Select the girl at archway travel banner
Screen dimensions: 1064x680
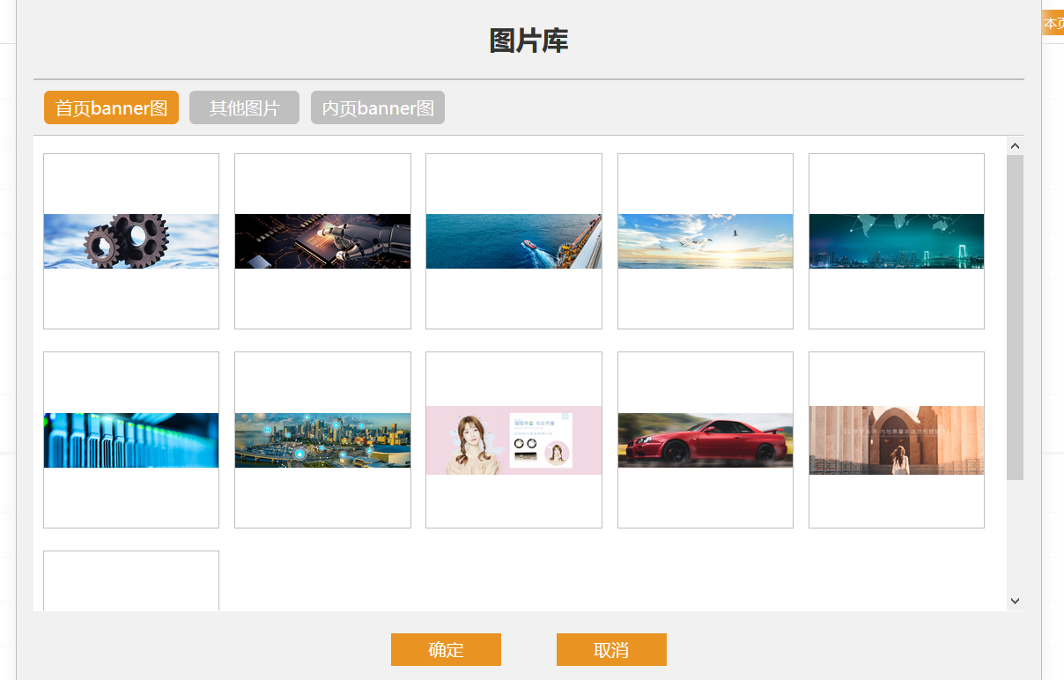click(896, 440)
